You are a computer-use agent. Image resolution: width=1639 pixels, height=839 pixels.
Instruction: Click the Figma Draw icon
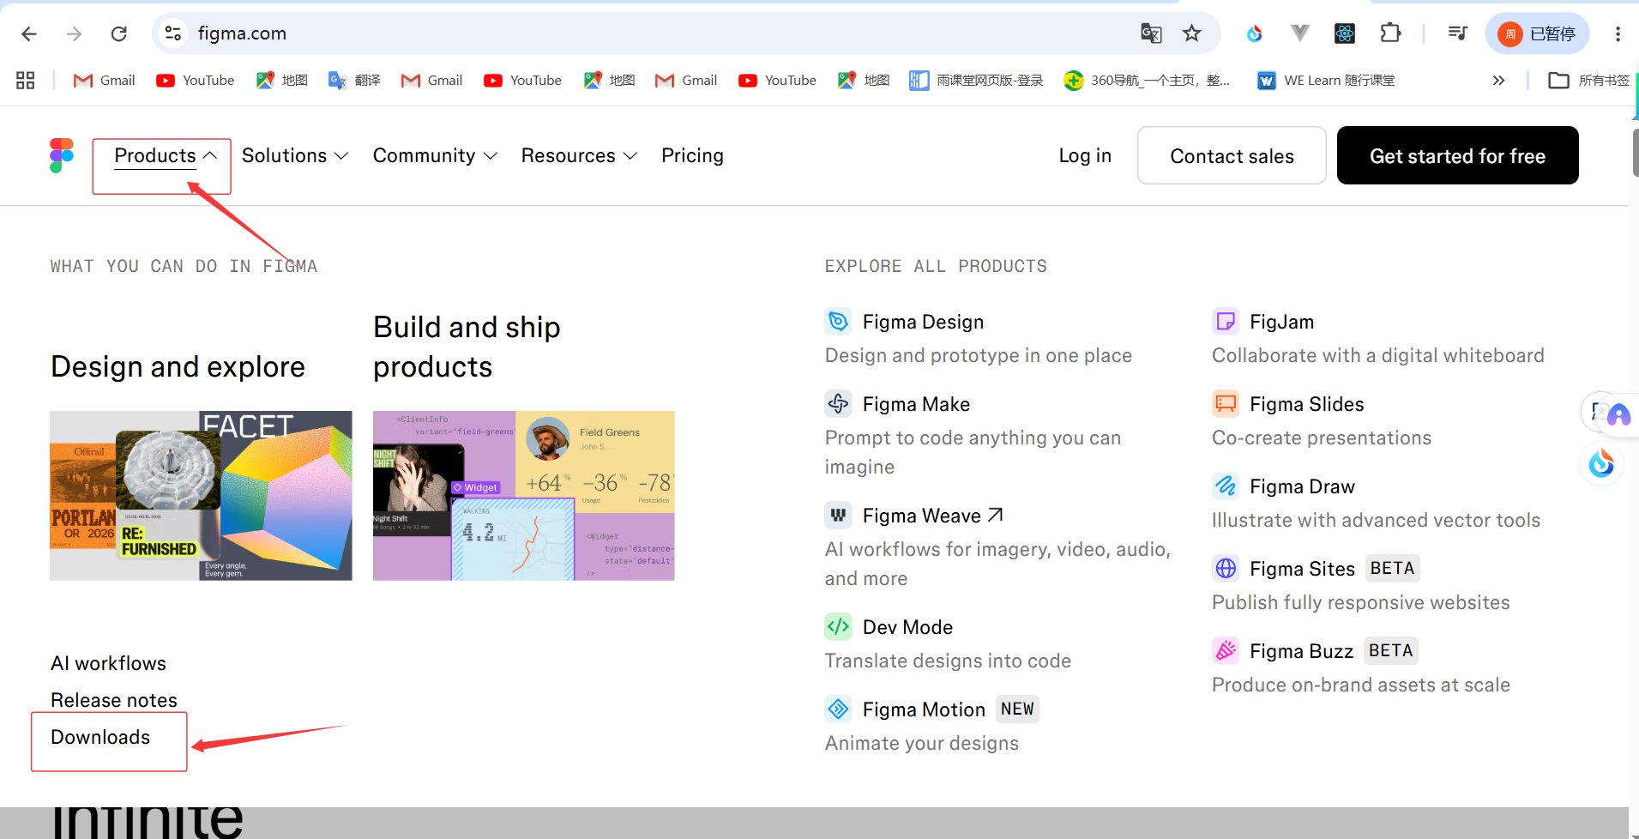1226,486
